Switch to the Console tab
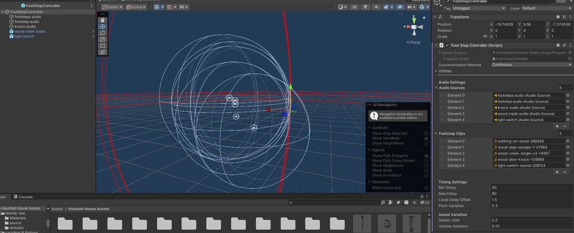Image resolution: width=574 pixels, height=233 pixels. pyautogui.click(x=23, y=197)
